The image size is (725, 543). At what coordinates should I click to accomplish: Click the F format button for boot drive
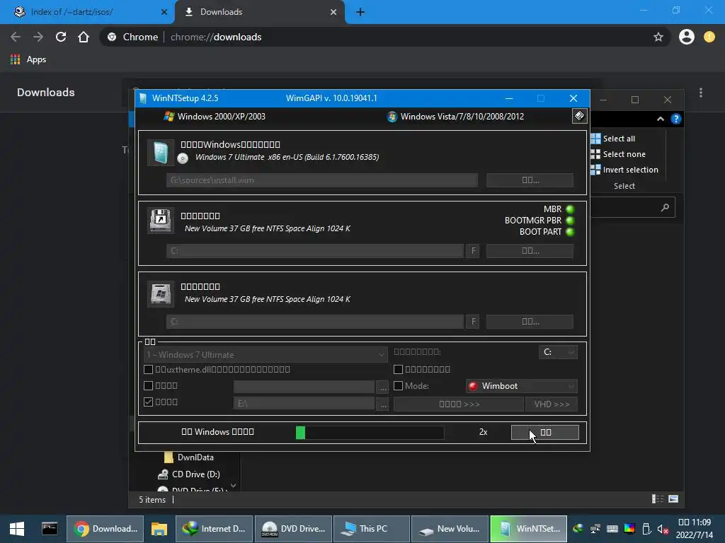[x=472, y=251]
